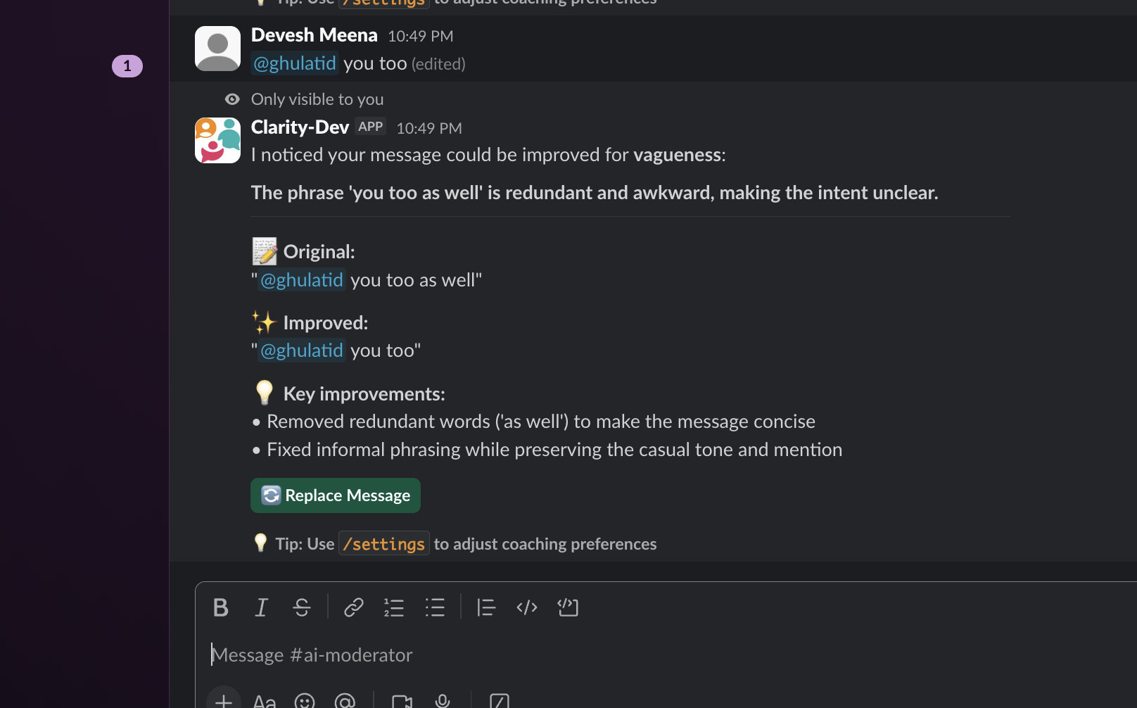Open the attachments menu with the plus icon

[x=223, y=700]
